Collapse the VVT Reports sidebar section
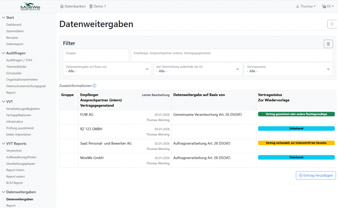The image size is (338, 208). 3,144
